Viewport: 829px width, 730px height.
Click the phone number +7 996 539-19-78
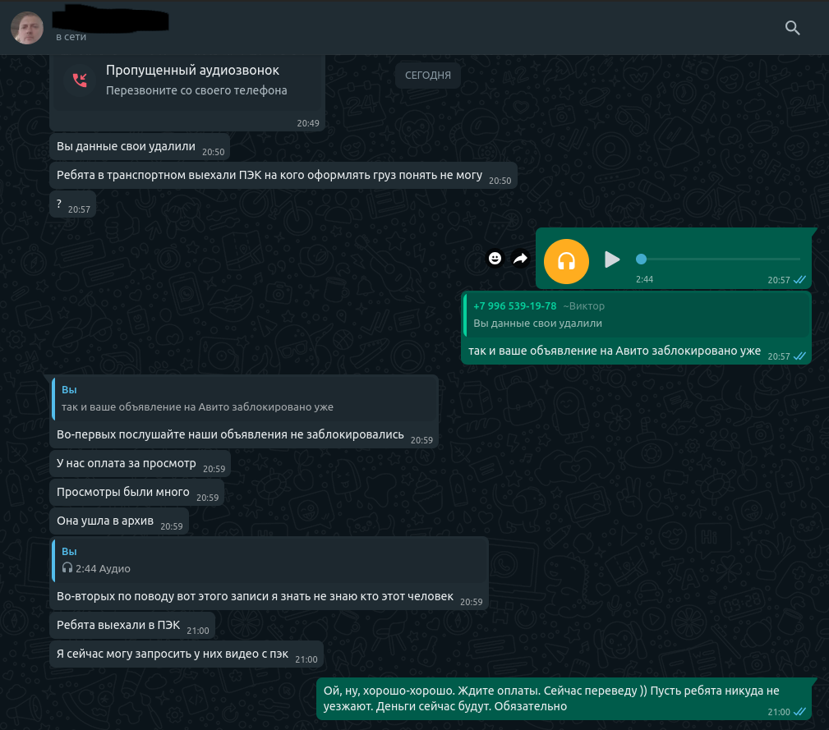pos(514,305)
